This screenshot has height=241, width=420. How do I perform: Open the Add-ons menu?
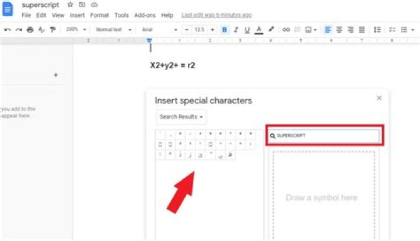145,15
